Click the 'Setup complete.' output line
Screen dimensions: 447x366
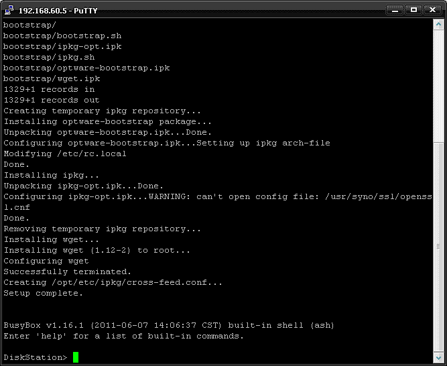point(43,294)
